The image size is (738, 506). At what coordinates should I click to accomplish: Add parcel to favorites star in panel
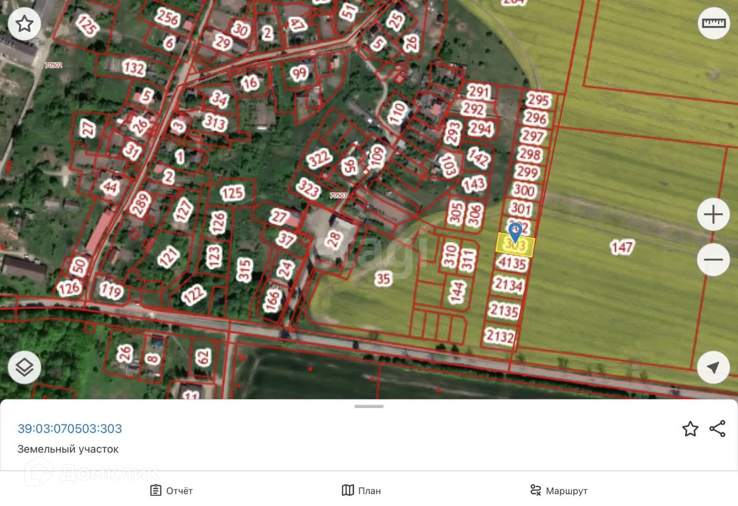pyautogui.click(x=690, y=429)
